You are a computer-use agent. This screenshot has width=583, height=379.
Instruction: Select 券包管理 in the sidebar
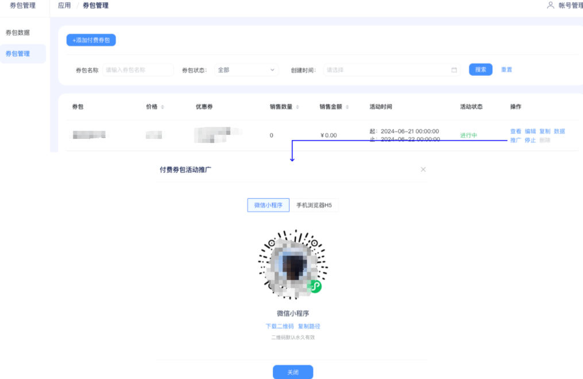tap(18, 54)
